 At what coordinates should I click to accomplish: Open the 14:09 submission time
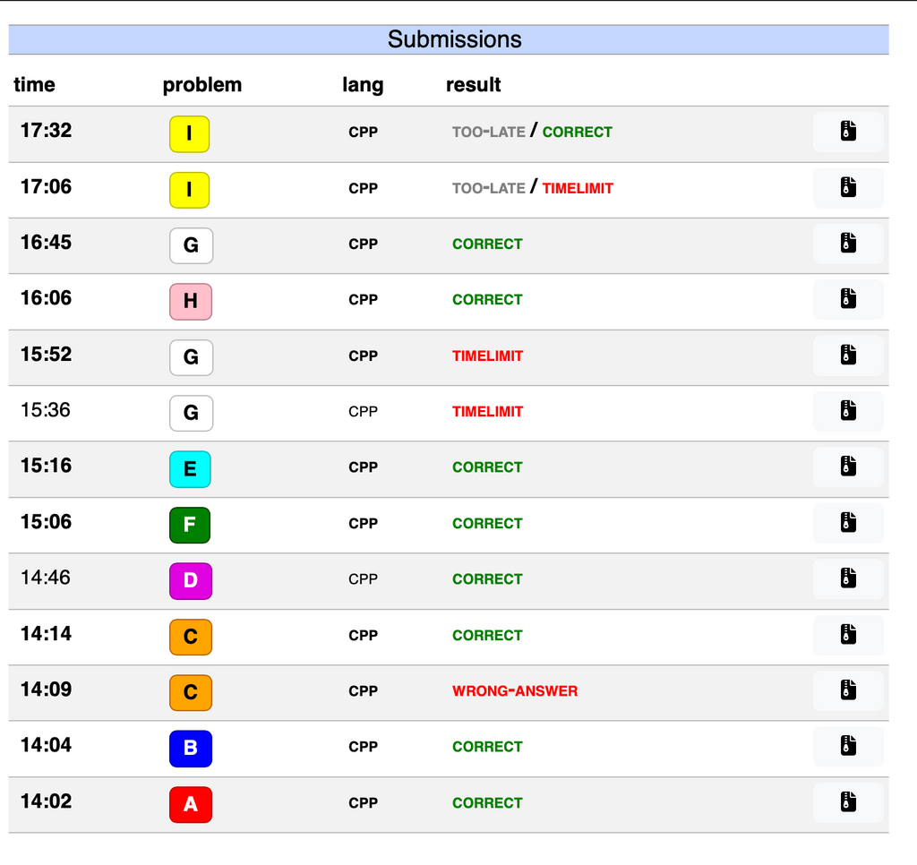coord(47,689)
